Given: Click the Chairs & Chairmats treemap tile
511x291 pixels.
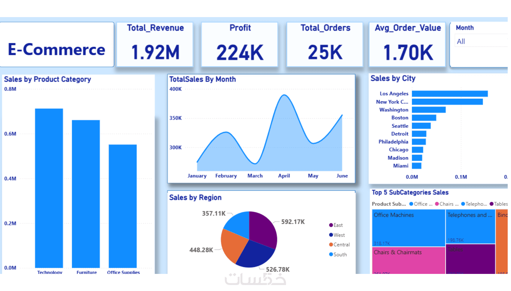Looking at the screenshot, I should click(408, 260).
